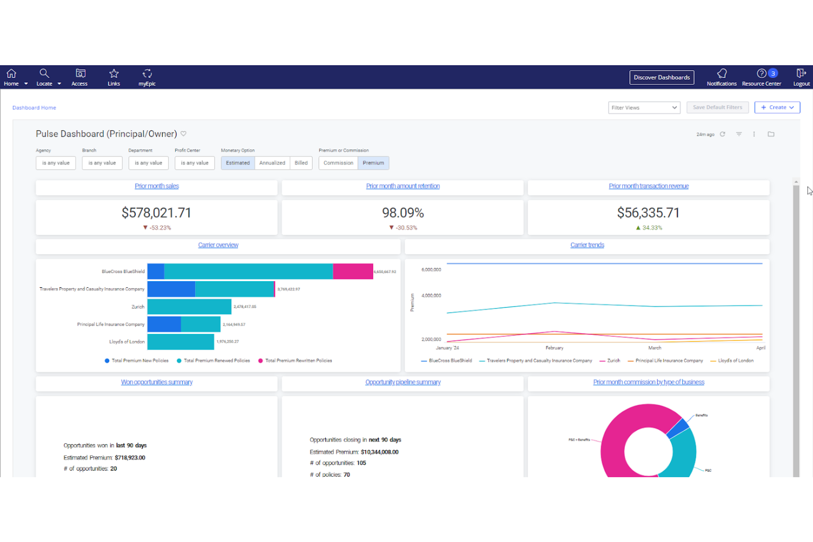The height and width of the screenshot is (542, 813).
Task: Click the Resource Center badge showing 3
Action: [x=773, y=73]
